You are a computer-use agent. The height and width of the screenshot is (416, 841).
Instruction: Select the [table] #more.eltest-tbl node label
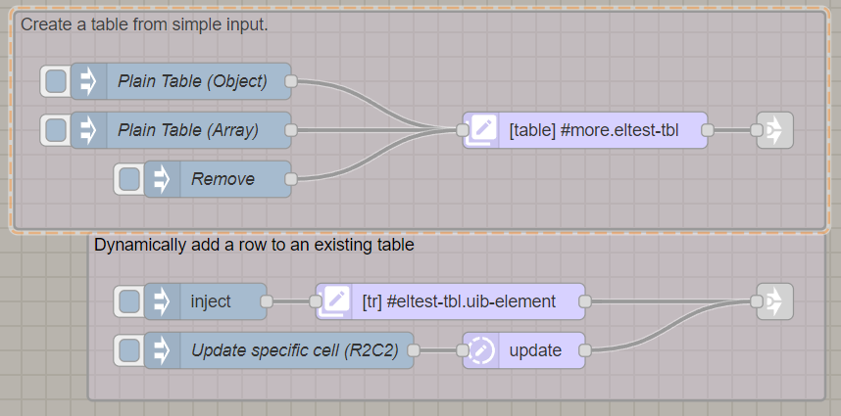coord(593,130)
